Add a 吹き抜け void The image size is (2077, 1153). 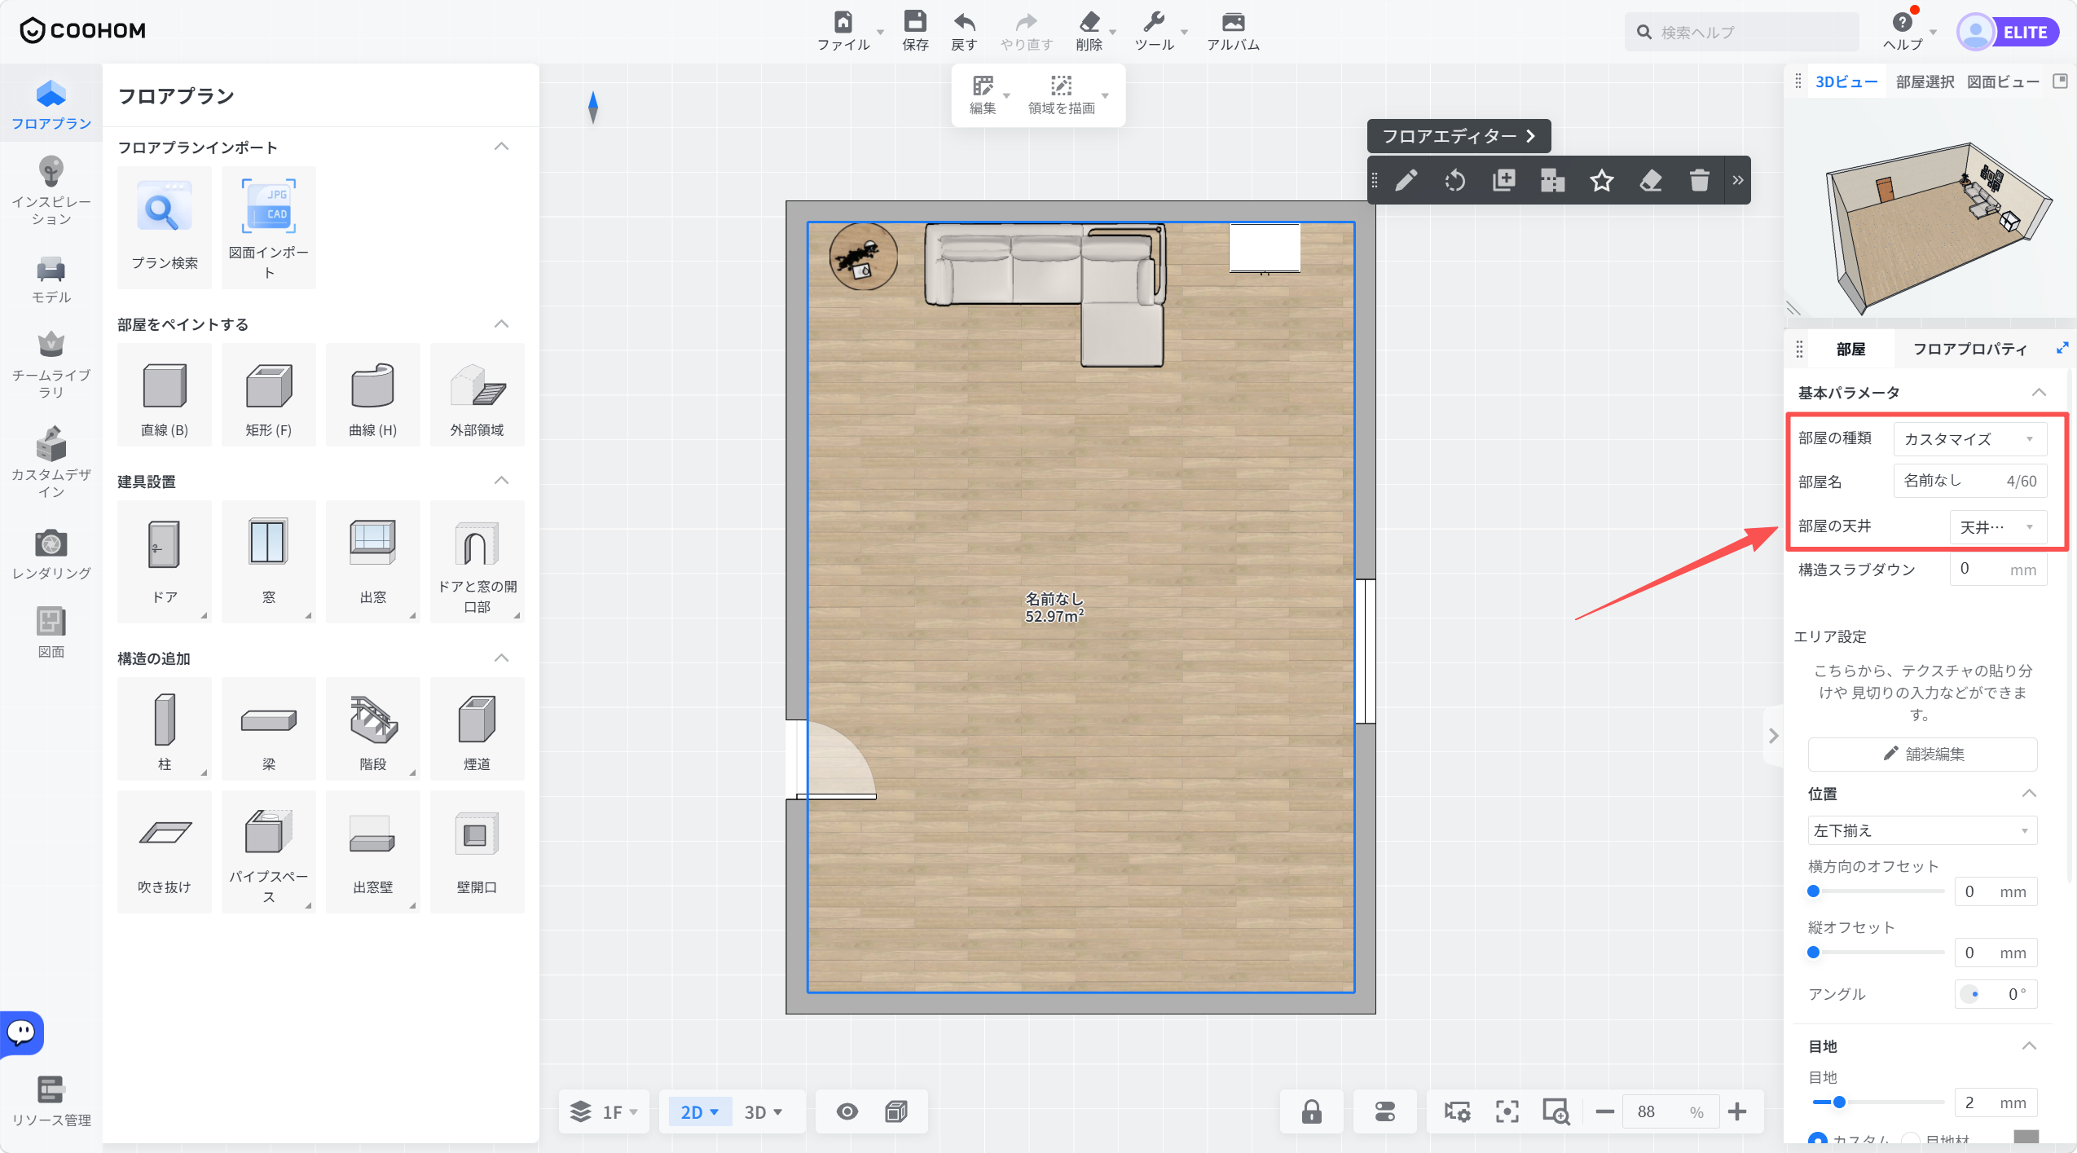coord(165,852)
